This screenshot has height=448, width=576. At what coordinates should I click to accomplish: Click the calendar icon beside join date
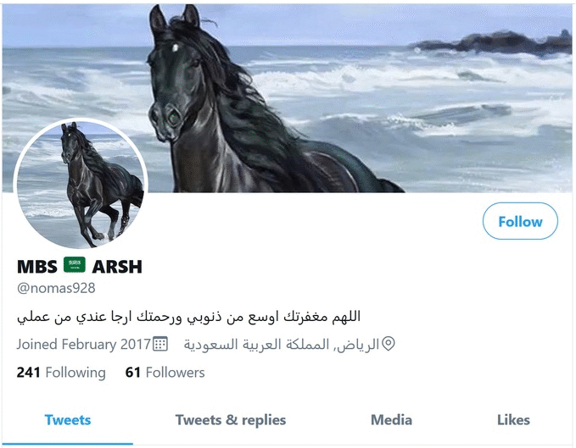[x=160, y=344]
